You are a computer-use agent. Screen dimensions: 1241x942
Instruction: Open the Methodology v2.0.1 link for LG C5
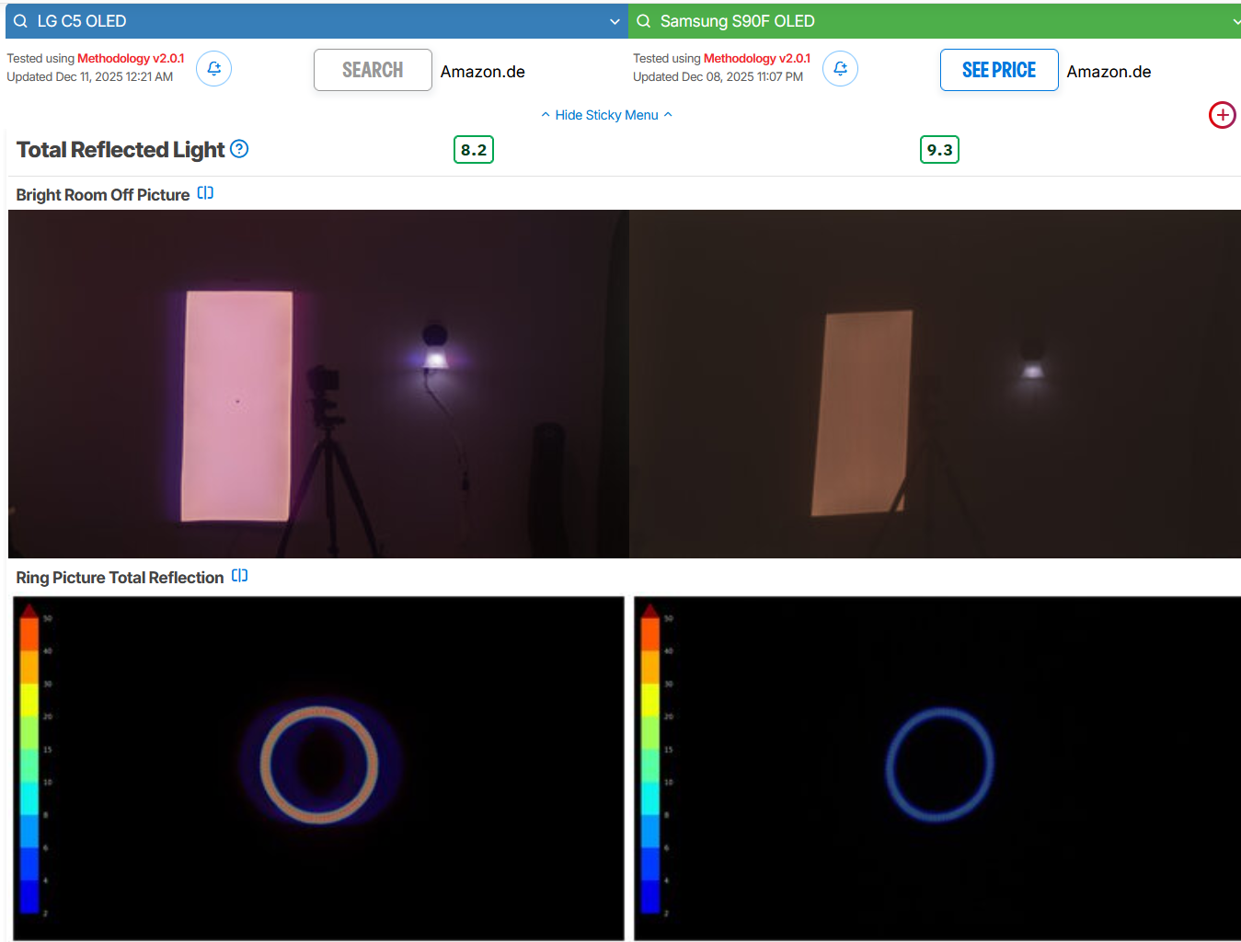coord(131,58)
